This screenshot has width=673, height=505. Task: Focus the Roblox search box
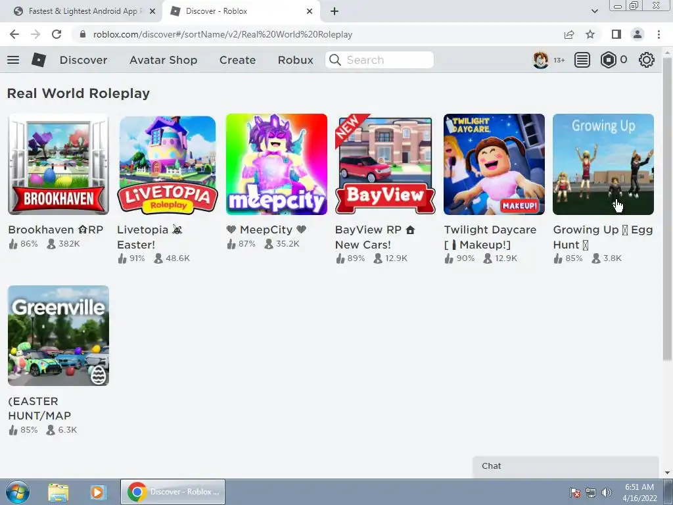click(x=379, y=60)
